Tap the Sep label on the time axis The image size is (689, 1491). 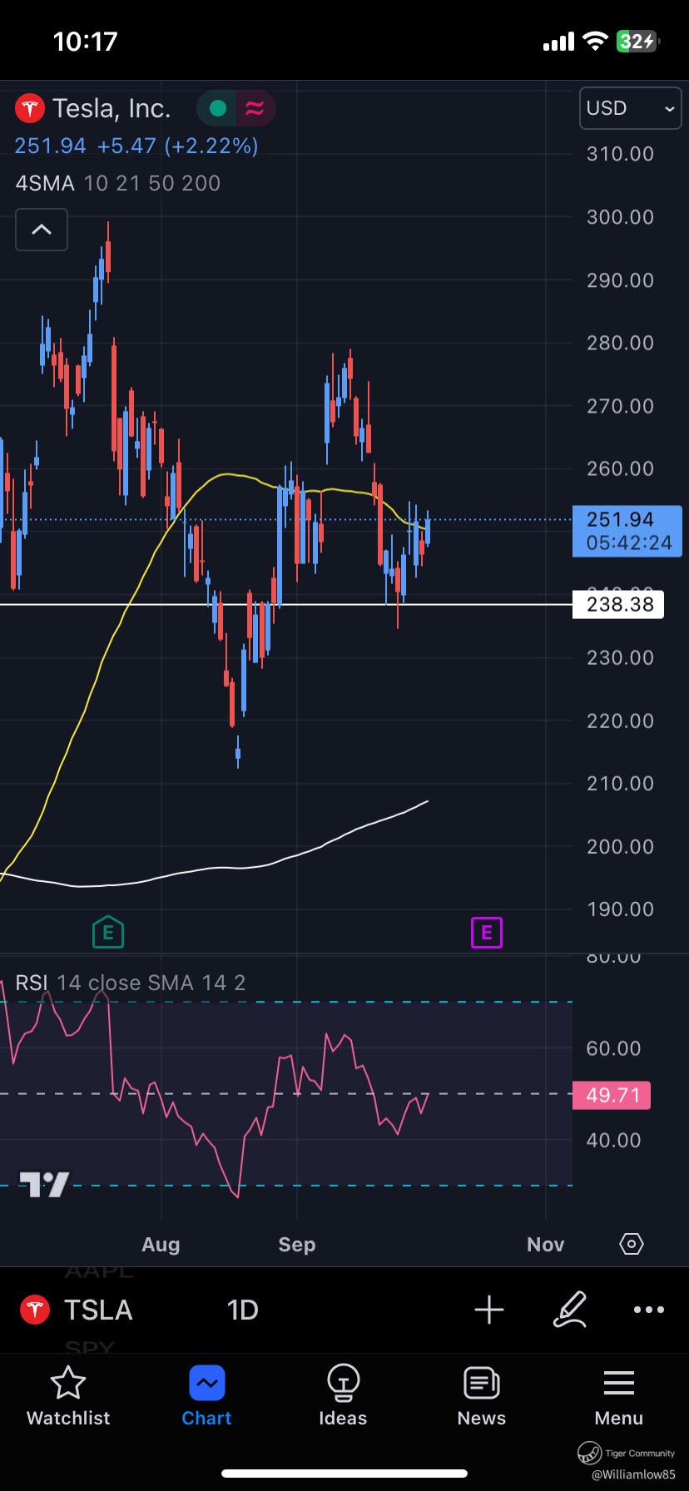coord(297,1244)
